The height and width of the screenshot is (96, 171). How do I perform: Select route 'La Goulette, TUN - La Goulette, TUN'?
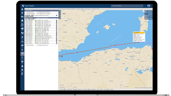[x=43, y=27]
